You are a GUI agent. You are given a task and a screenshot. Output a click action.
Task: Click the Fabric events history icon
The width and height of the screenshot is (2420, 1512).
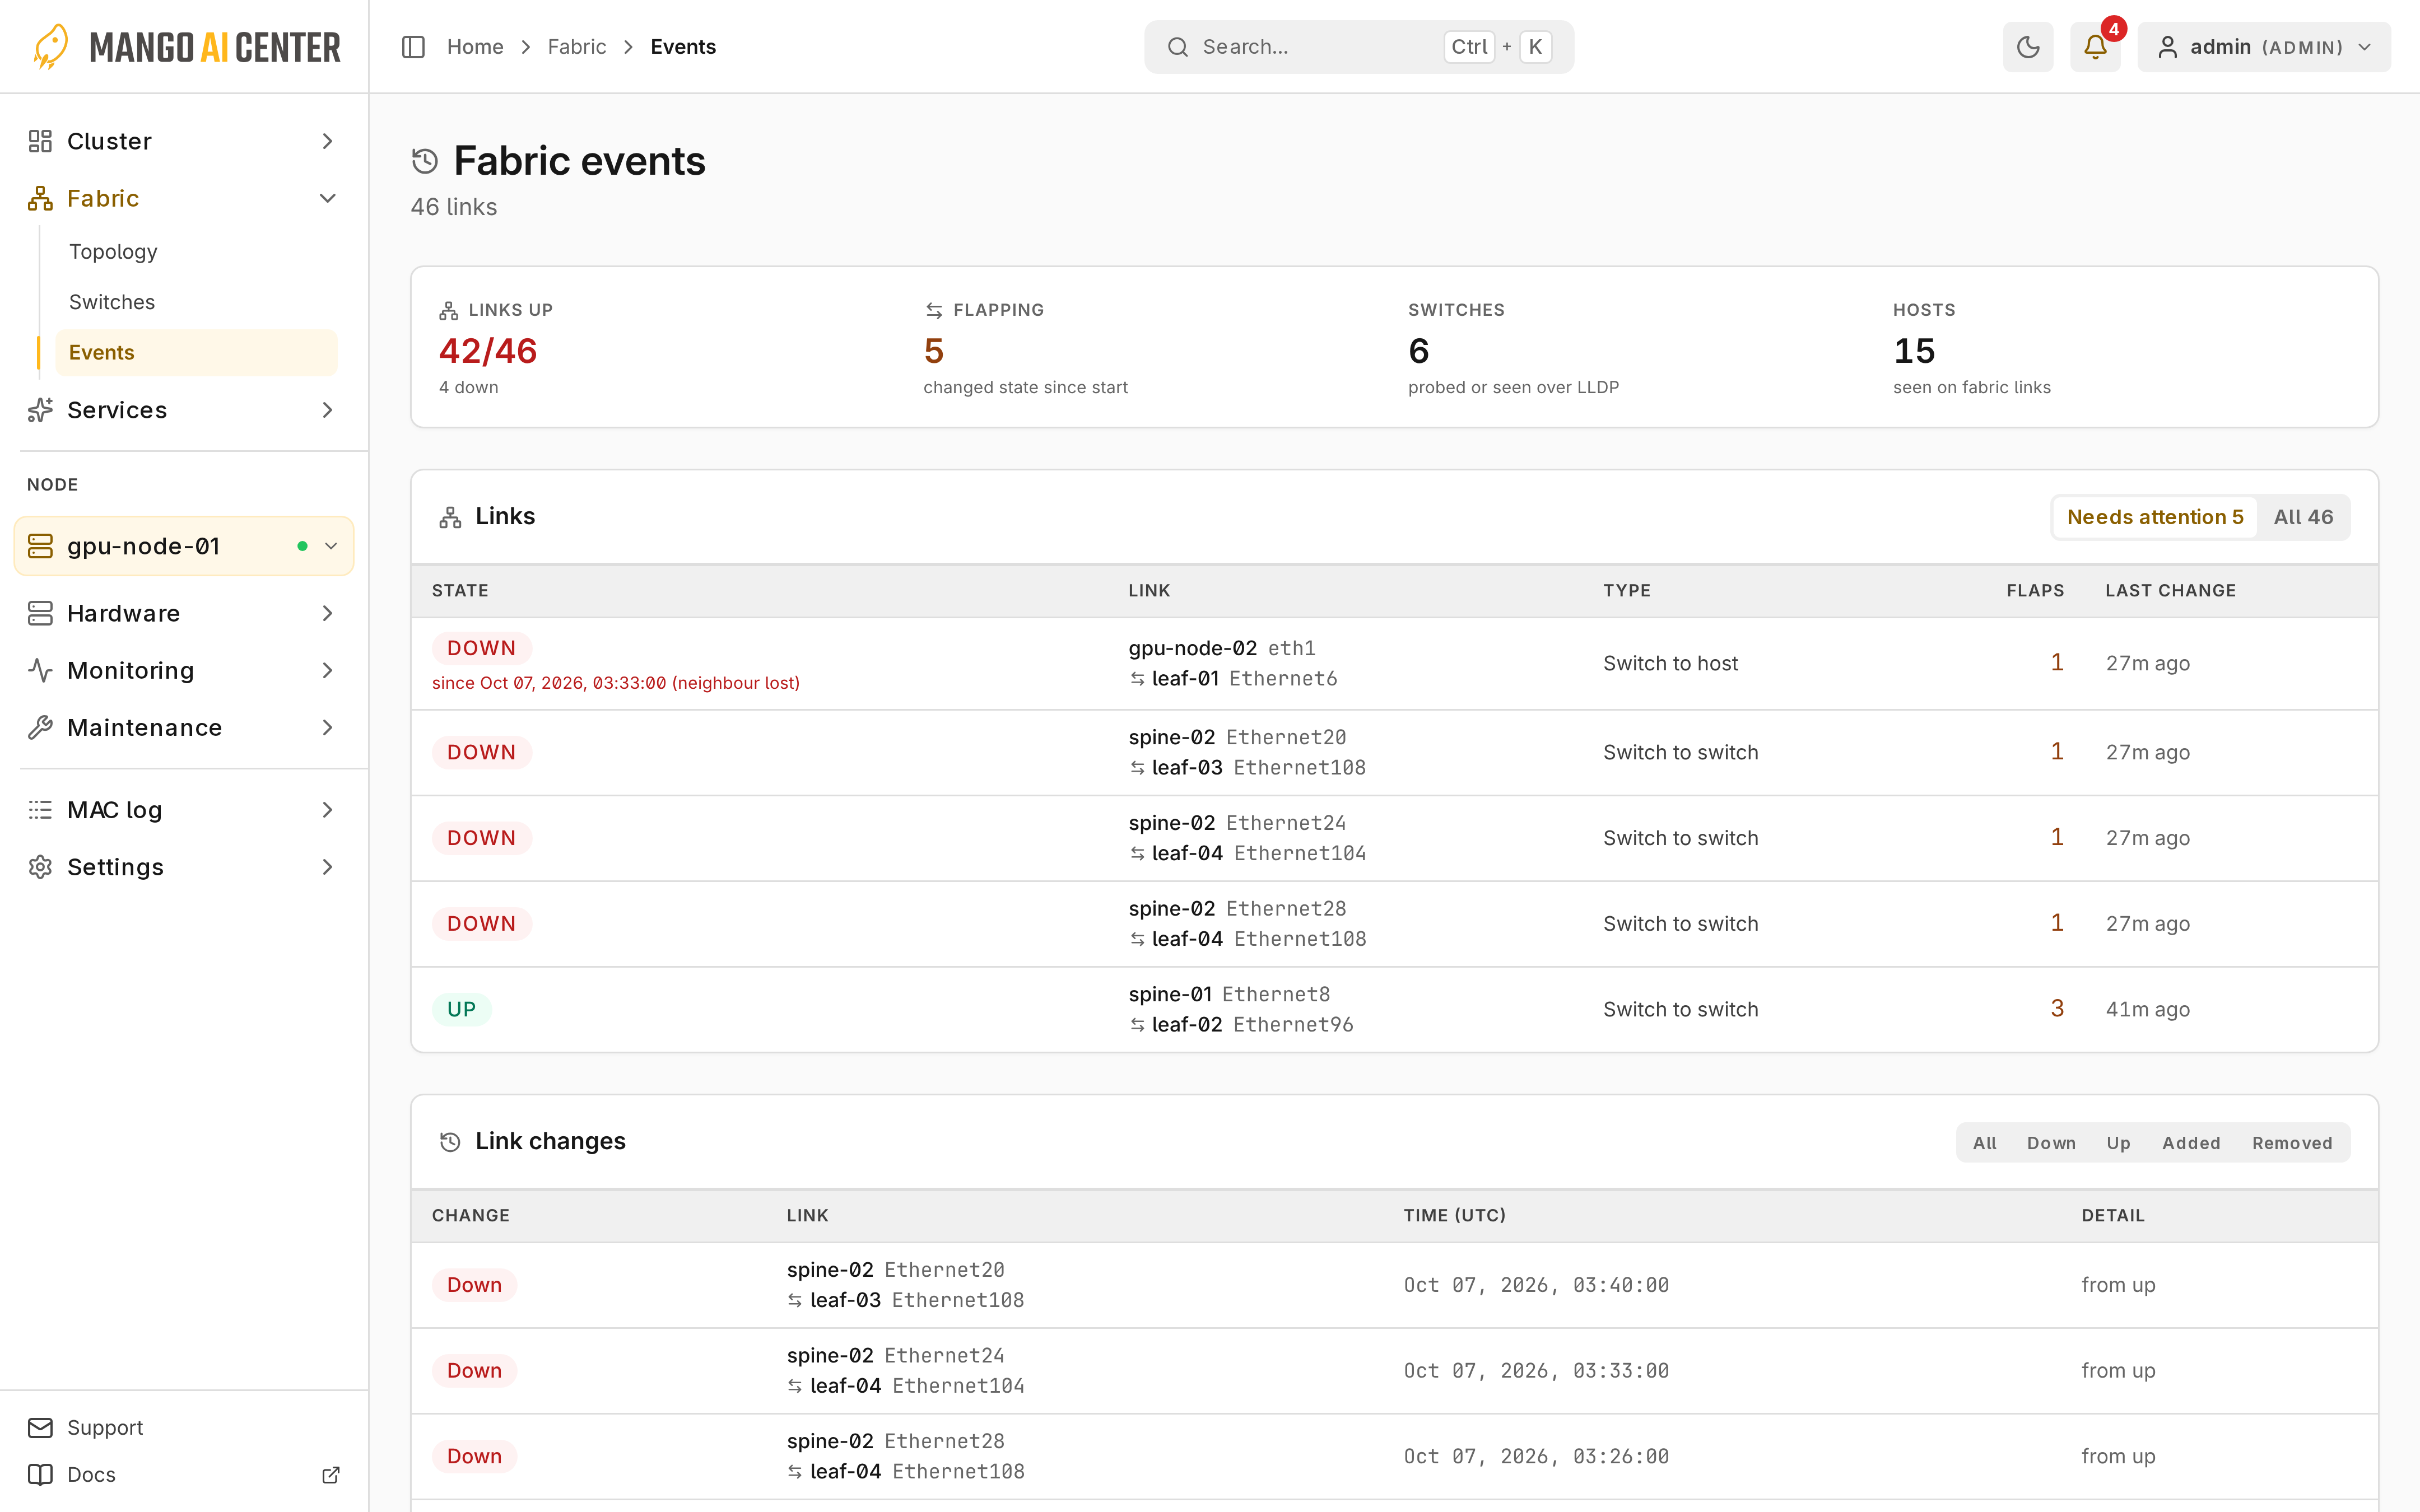tap(425, 161)
